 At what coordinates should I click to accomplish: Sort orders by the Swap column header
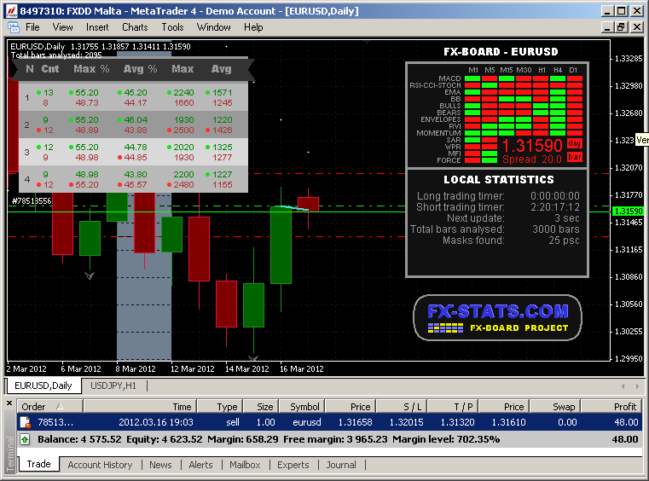click(x=555, y=407)
